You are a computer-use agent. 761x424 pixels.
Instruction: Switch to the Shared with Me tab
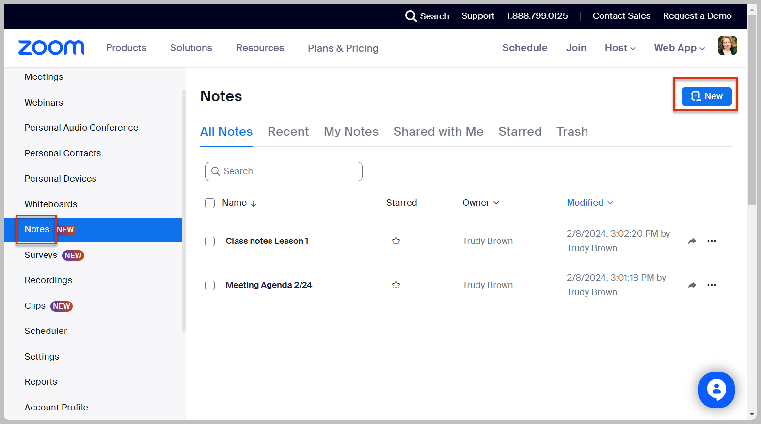[x=439, y=132]
